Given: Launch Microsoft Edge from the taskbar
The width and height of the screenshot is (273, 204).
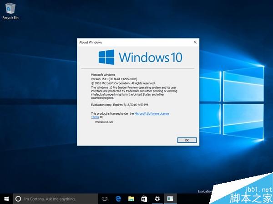Looking at the screenshot, I should tap(118, 199).
